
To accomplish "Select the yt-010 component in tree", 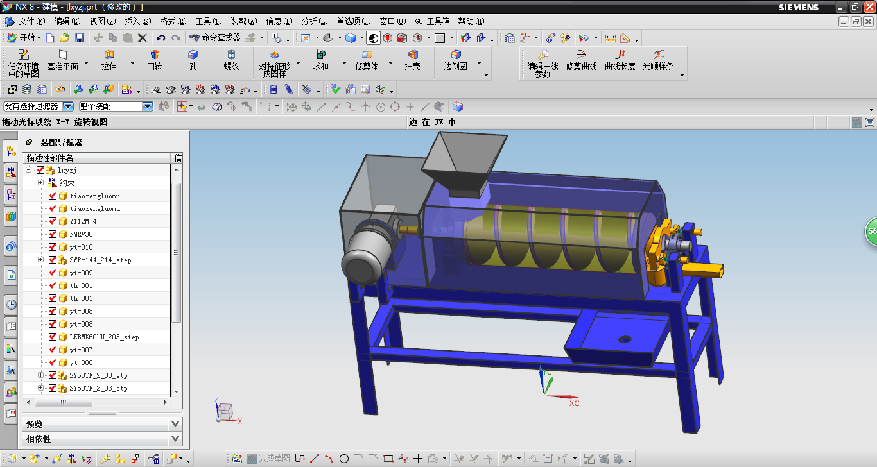I will (81, 247).
